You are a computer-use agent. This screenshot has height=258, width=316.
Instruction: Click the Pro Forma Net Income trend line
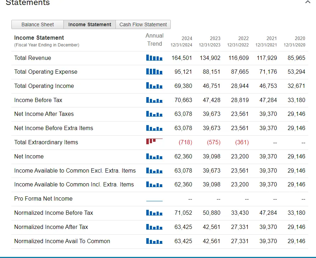click(154, 201)
